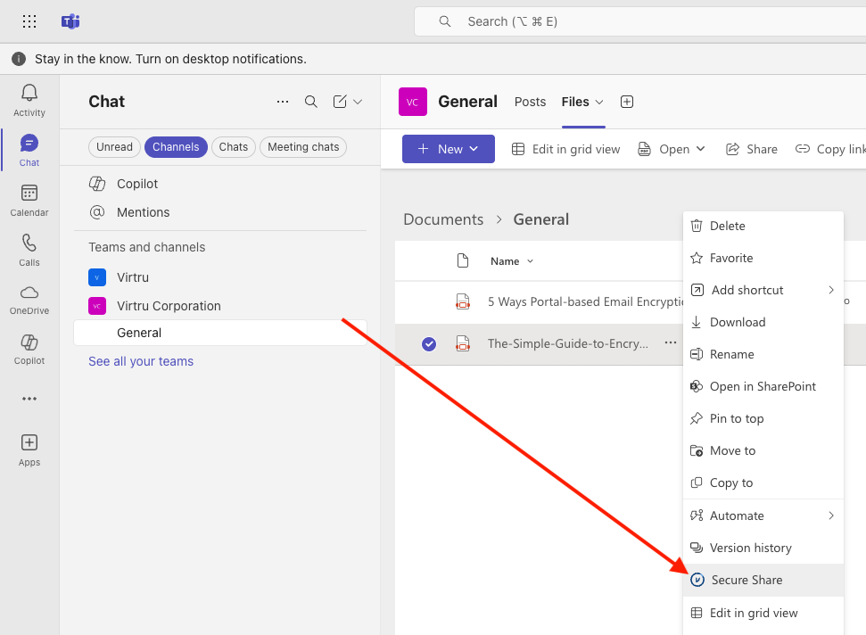The width and height of the screenshot is (866, 635).
Task: Show more apps ellipsis in sidebar
Action: click(29, 399)
